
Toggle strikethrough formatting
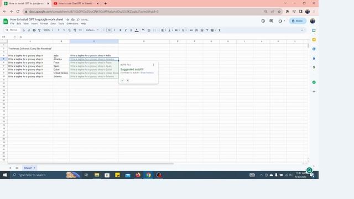pos(131,30)
